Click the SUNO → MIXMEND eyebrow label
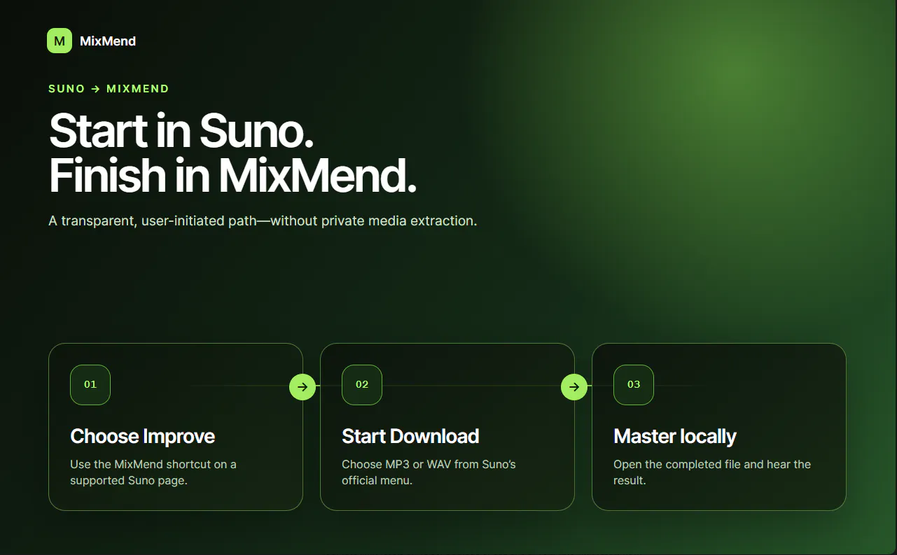 (x=109, y=89)
